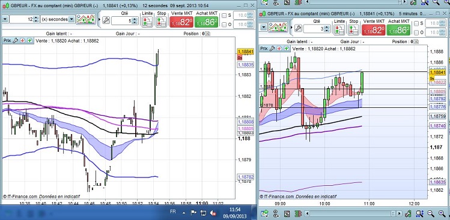Expand the dropdown arrow left of the right chart's indicators icon
Viewport: 450px width, 220px height.
[264, 27]
